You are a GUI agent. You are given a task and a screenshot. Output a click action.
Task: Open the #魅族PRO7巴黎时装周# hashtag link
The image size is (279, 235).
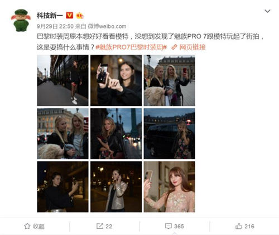[x=131, y=47]
